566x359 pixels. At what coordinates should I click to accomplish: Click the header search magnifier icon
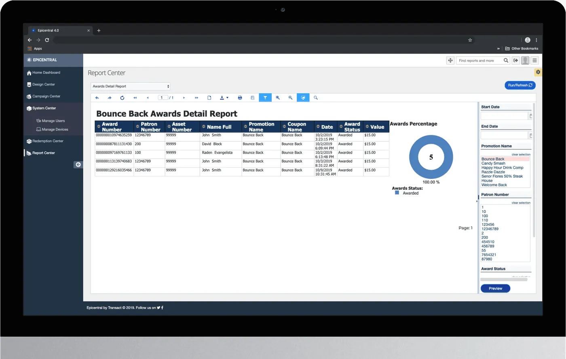click(x=506, y=61)
